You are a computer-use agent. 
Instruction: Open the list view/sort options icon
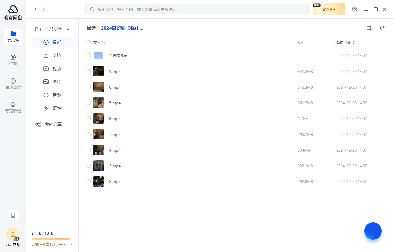pos(369,28)
